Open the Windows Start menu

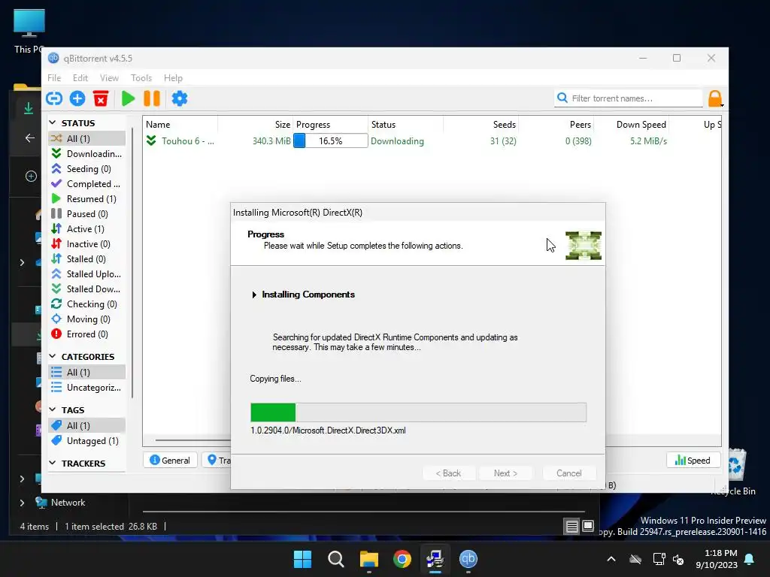click(302, 559)
